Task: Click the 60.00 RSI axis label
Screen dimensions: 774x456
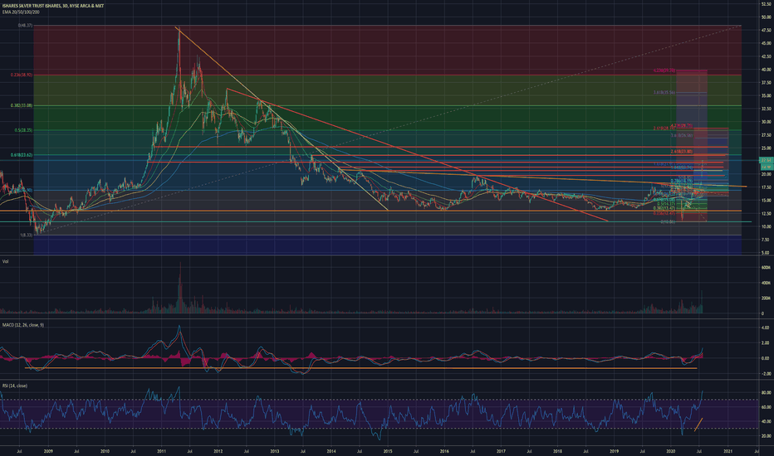Action: [x=766, y=407]
